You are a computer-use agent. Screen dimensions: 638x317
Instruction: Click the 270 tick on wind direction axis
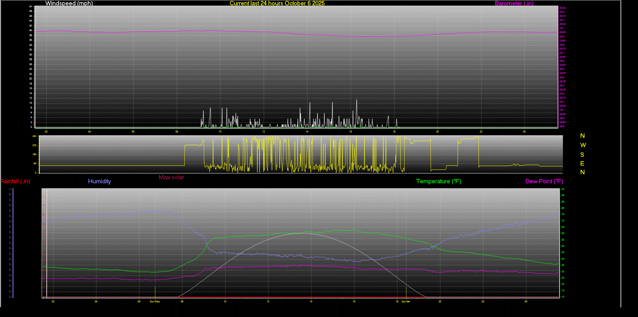(34, 146)
